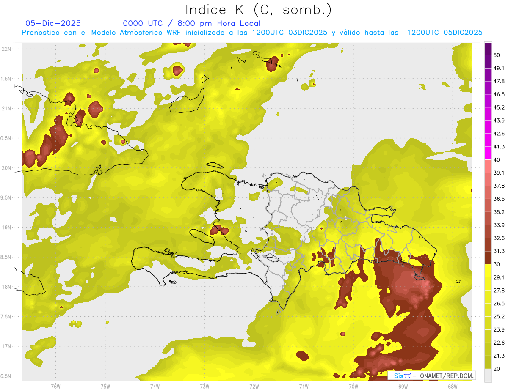Pick the dark purple swatch above 50

(488, 49)
